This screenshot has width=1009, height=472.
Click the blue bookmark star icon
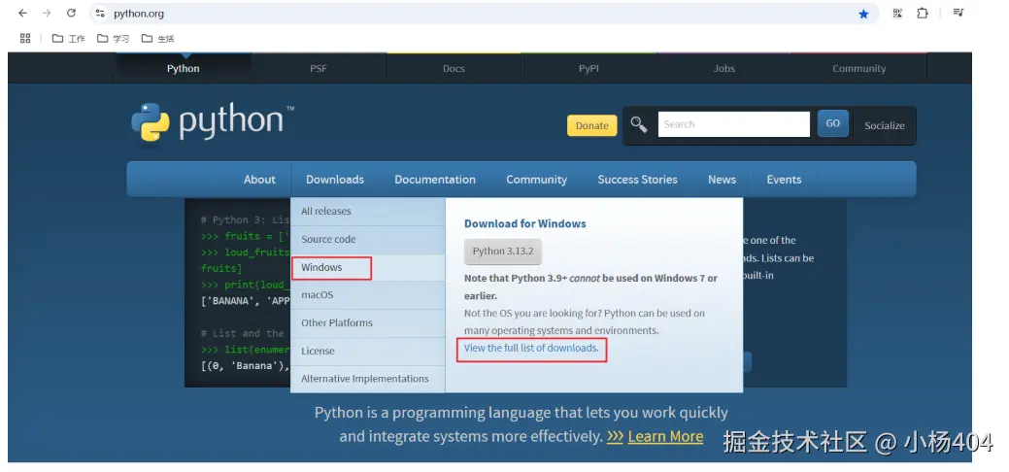(863, 14)
